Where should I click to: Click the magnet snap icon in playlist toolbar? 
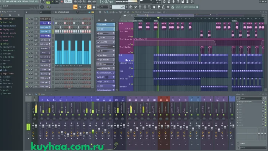click(x=100, y=12)
